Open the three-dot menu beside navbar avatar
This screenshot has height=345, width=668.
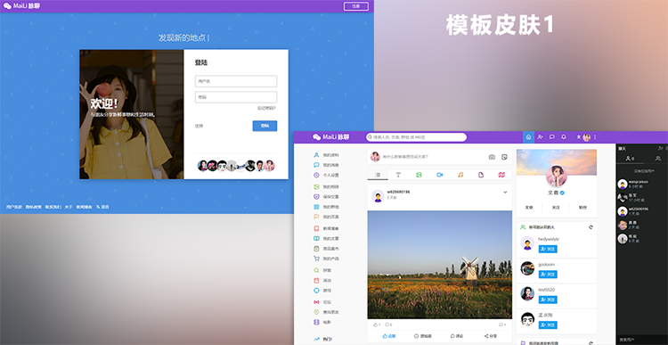pyautogui.click(x=595, y=137)
